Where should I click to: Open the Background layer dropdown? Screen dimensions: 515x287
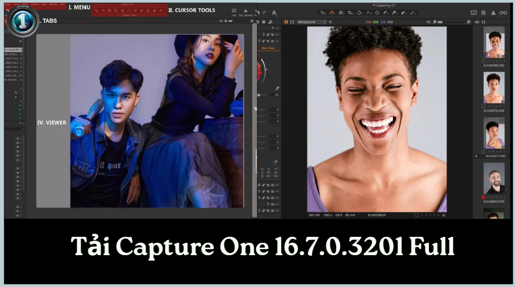[312, 22]
